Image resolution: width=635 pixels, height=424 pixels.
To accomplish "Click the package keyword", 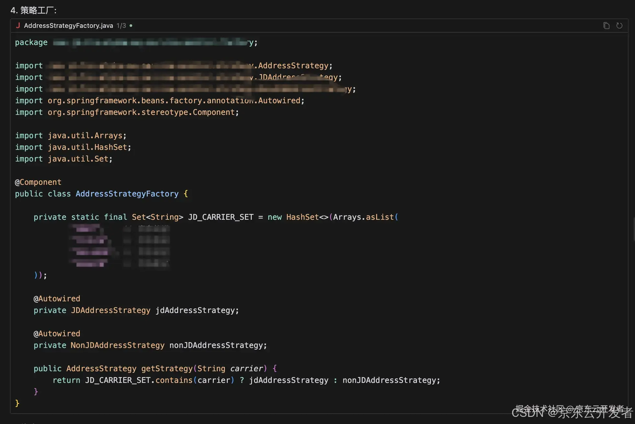I will [x=31, y=42].
